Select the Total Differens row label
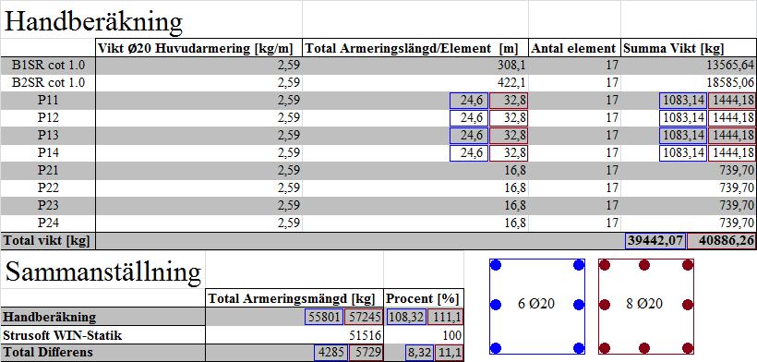Viewport: 757px width, 362px height. click(48, 353)
